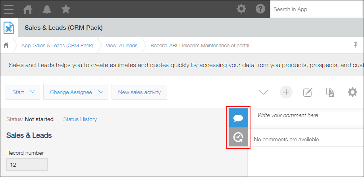Viewport: 364px width, 177px height.
Task: Go to portal home icon
Action: coord(28,9)
